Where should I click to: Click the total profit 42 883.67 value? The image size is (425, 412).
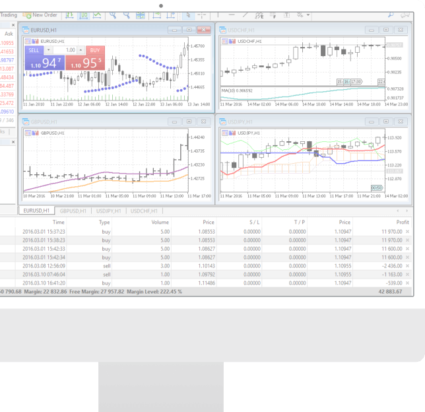click(x=390, y=292)
